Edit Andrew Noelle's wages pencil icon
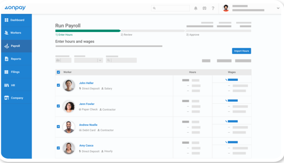The image size is (284, 163). click(x=226, y=121)
